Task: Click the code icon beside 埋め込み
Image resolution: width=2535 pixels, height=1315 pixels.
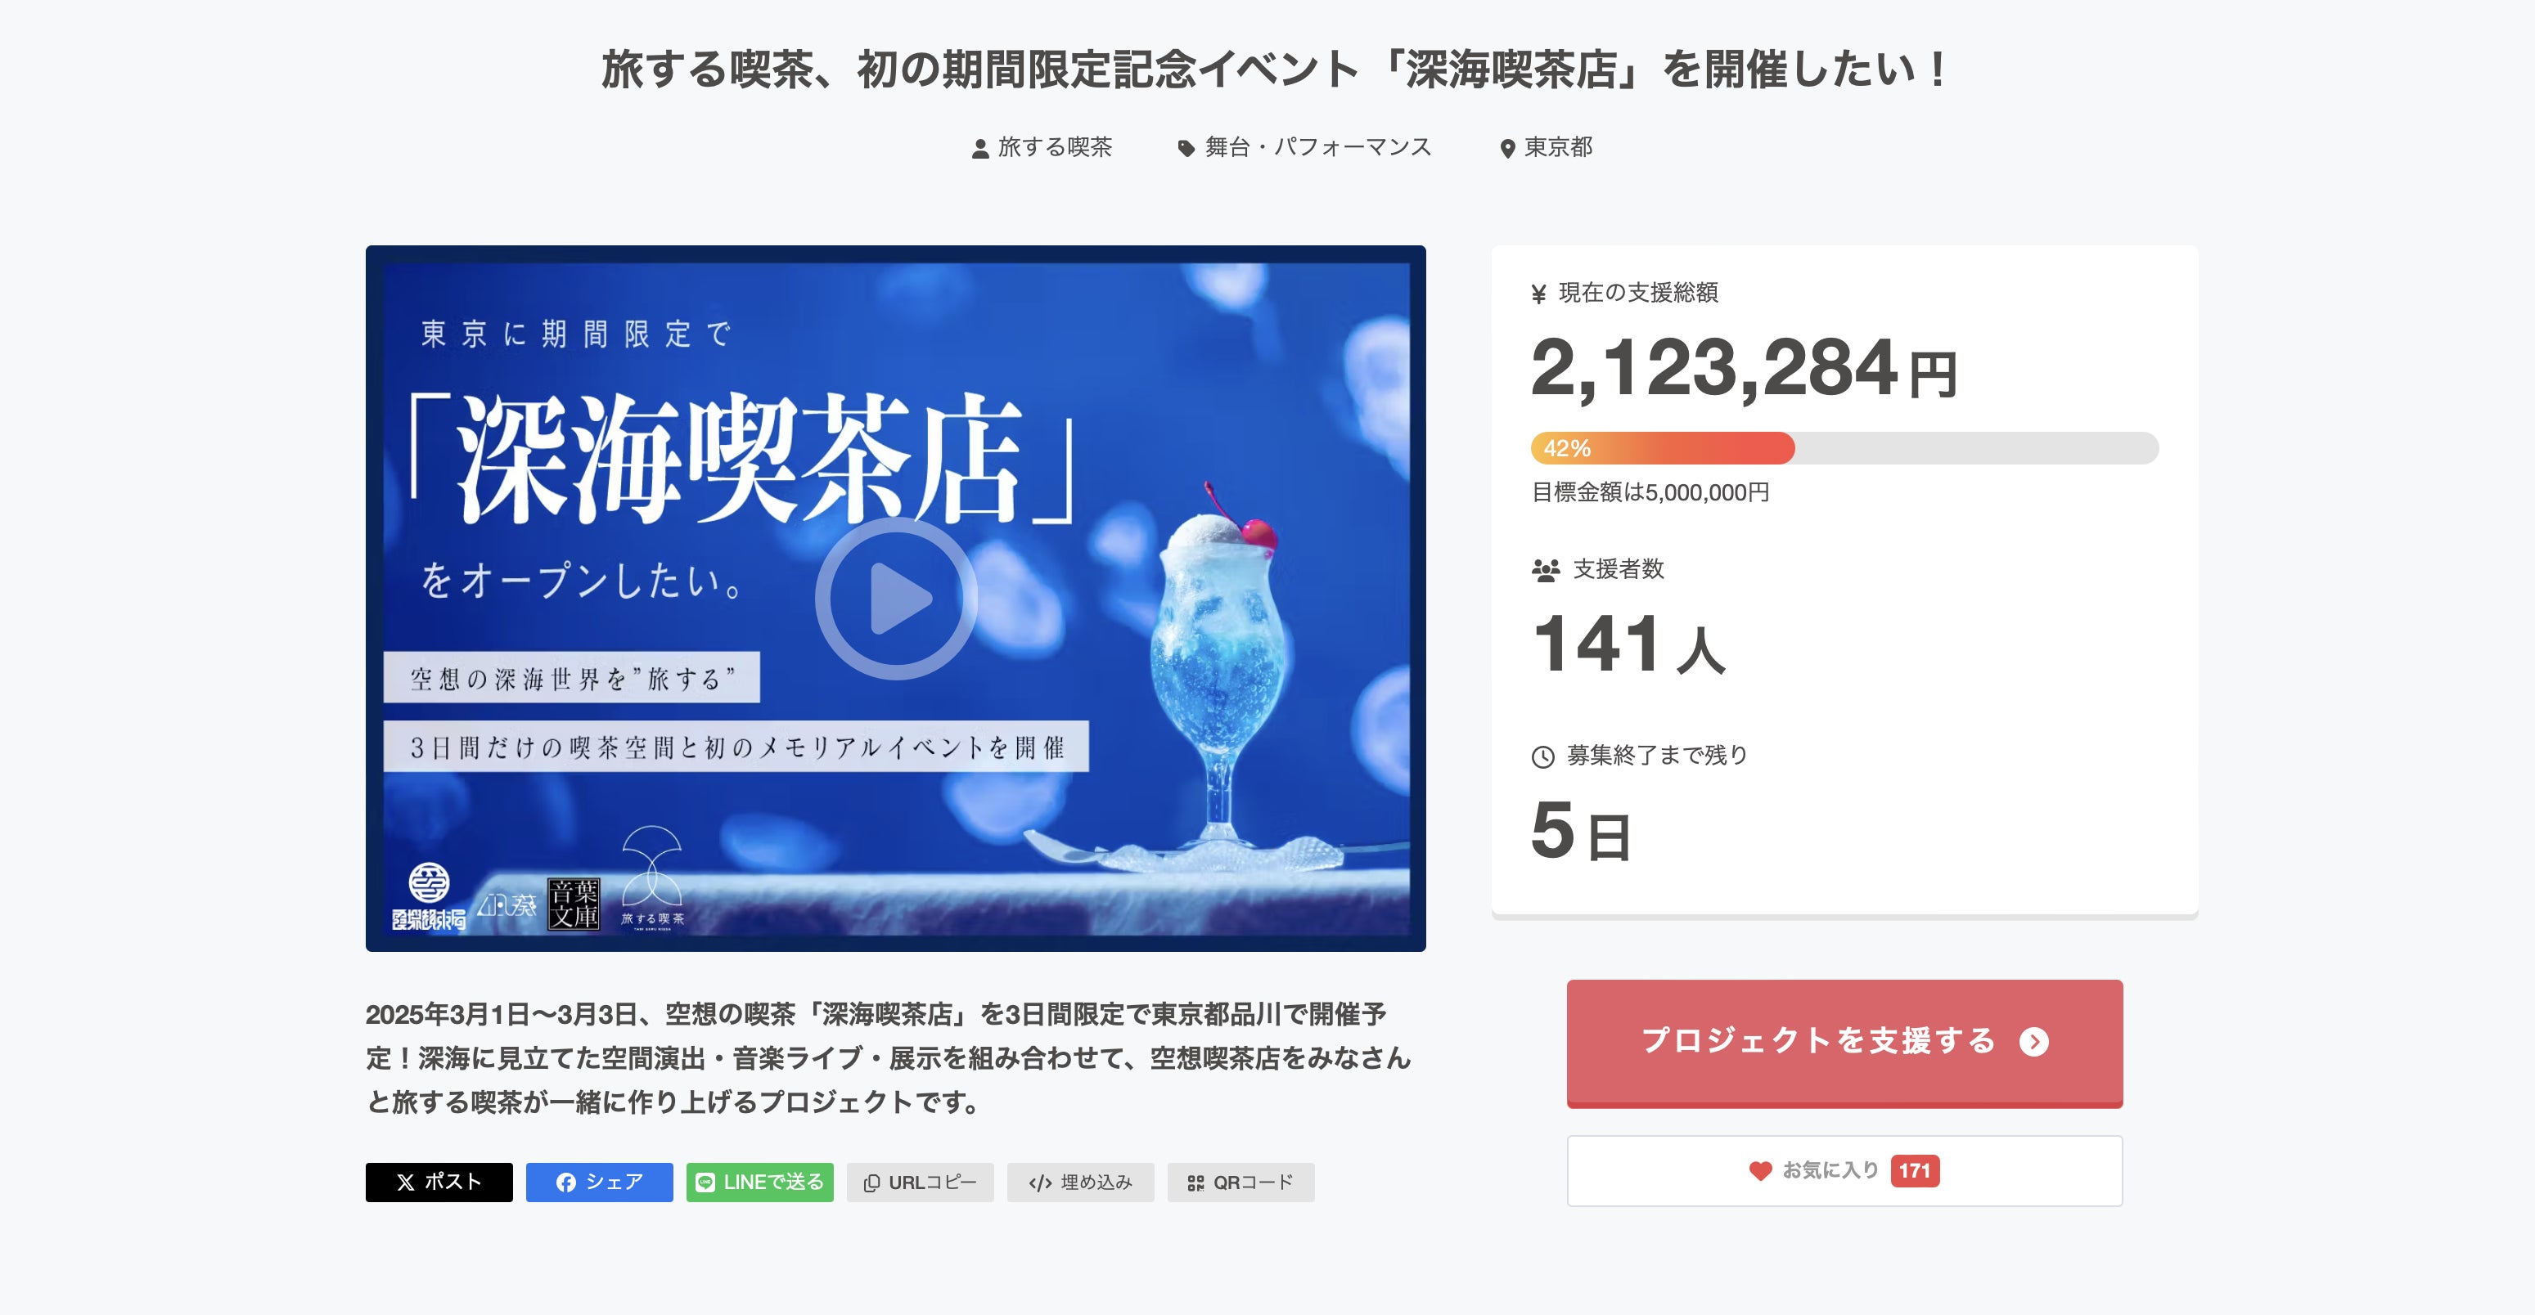Action: 1040,1183
